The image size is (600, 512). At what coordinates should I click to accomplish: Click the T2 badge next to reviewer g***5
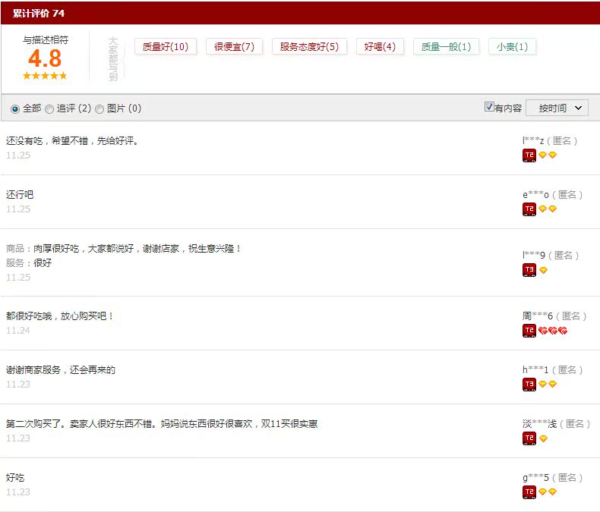tap(529, 492)
